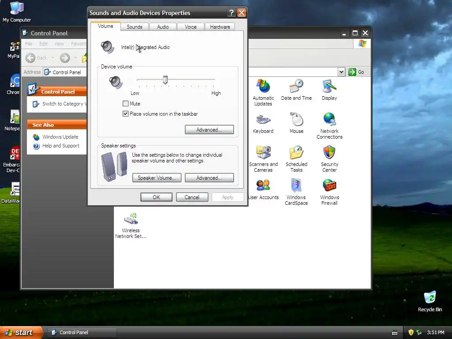Confirm the dialog with OK
452x339 pixels.
tap(156, 197)
